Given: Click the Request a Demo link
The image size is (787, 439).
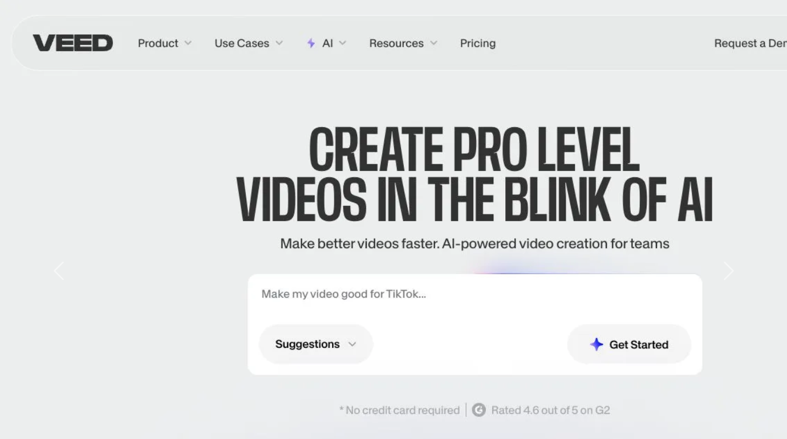Looking at the screenshot, I should [x=749, y=43].
